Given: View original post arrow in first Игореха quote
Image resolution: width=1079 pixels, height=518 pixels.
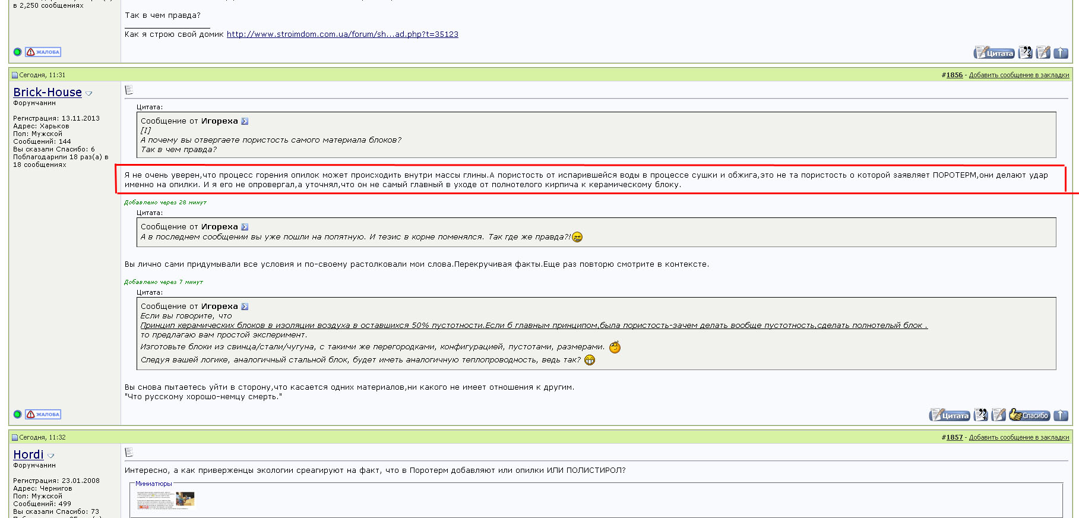Looking at the screenshot, I should (x=245, y=121).
